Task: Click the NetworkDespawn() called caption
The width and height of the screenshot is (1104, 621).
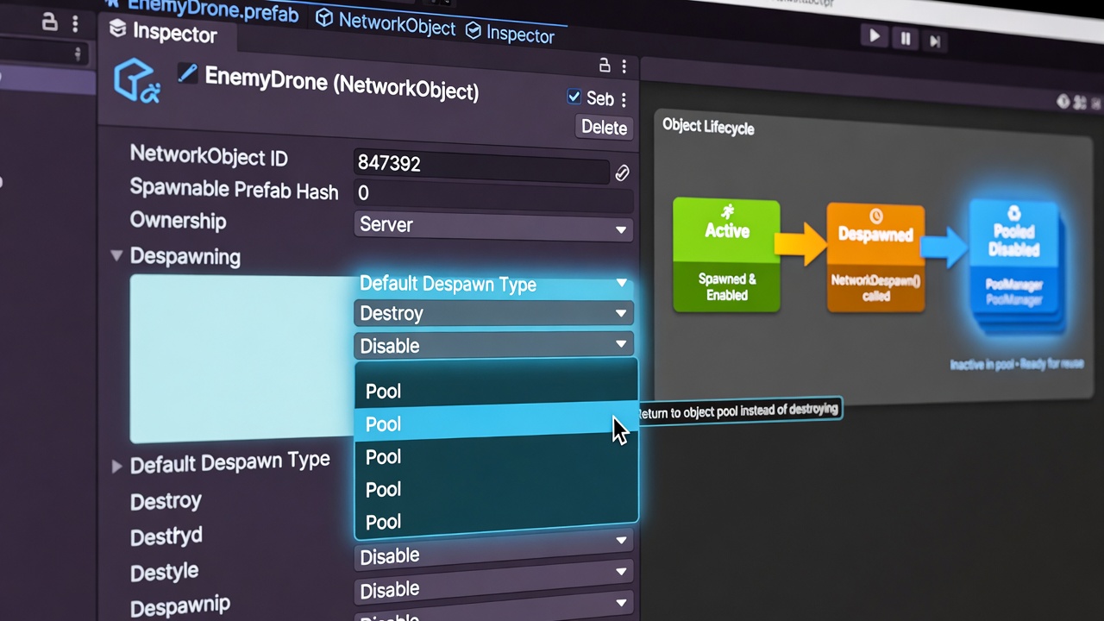Action: [875, 289]
